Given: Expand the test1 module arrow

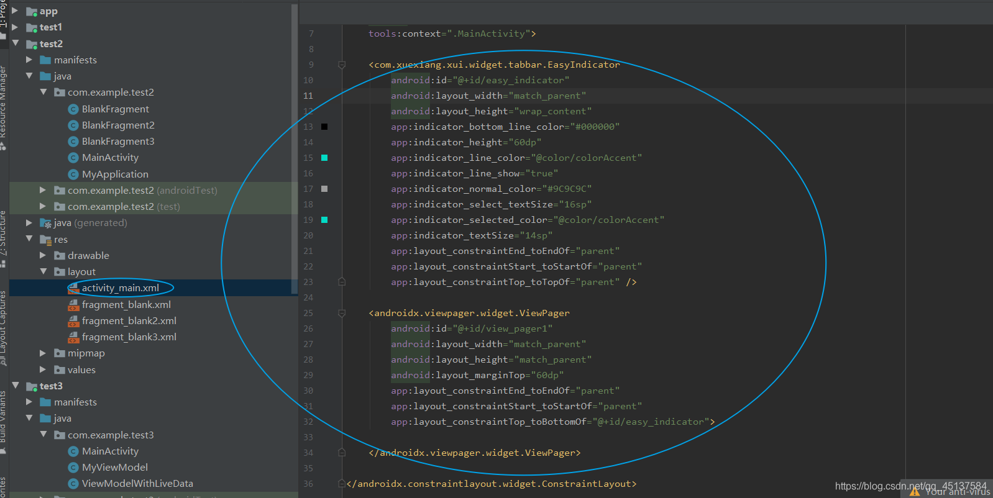Looking at the screenshot, I should (x=15, y=27).
